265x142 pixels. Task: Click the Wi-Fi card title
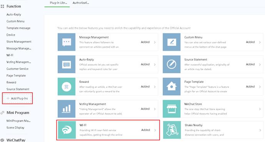pyautogui.click(x=83, y=125)
